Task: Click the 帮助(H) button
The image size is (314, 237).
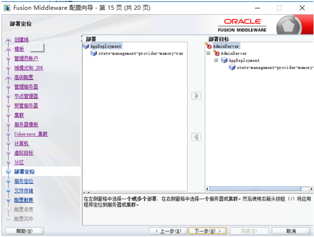Action: 25,231
